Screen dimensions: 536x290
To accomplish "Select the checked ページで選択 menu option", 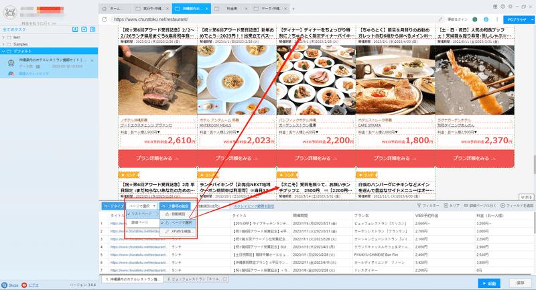I will (178, 223).
